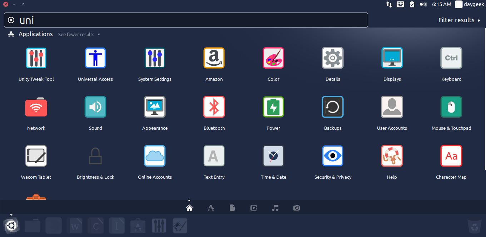The image size is (486, 237).
Task: Open Displays settings
Action: tap(392, 58)
